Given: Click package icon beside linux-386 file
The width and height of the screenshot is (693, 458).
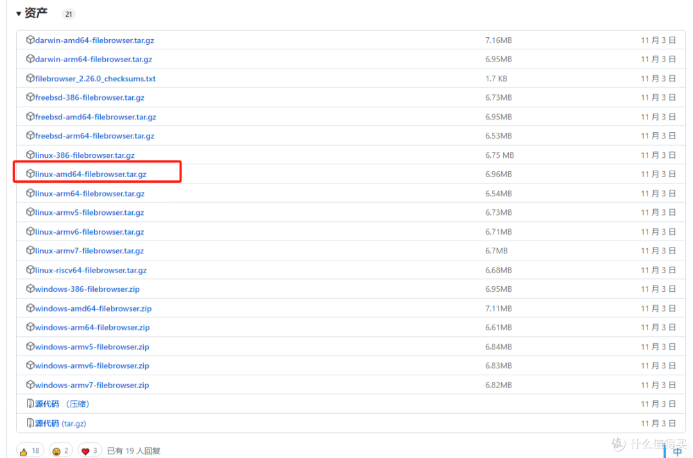Looking at the screenshot, I should (30, 155).
